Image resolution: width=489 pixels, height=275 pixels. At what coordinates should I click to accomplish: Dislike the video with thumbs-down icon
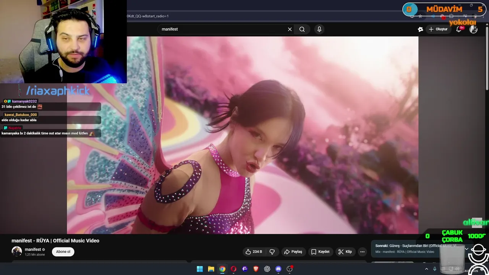(272, 252)
